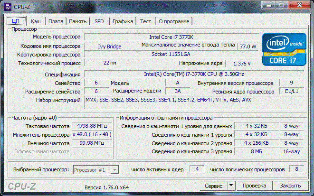Click the Расширение семейства value 6

click(x=96, y=91)
